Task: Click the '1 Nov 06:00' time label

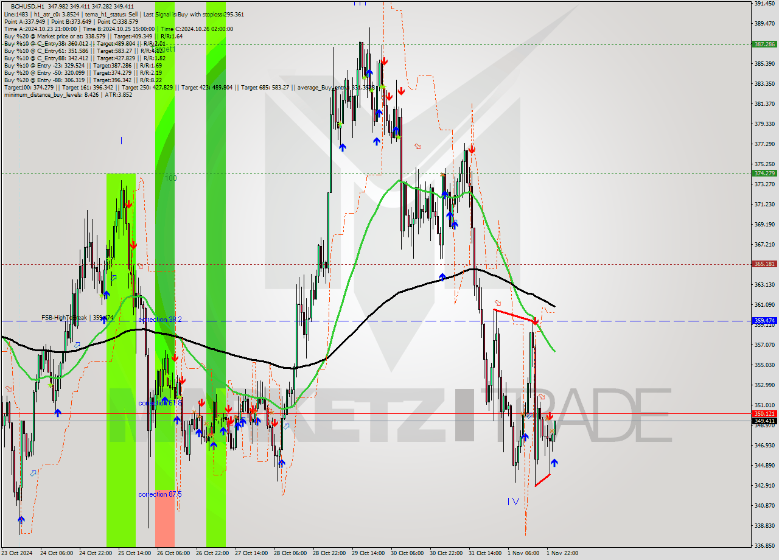Action: pos(523,553)
